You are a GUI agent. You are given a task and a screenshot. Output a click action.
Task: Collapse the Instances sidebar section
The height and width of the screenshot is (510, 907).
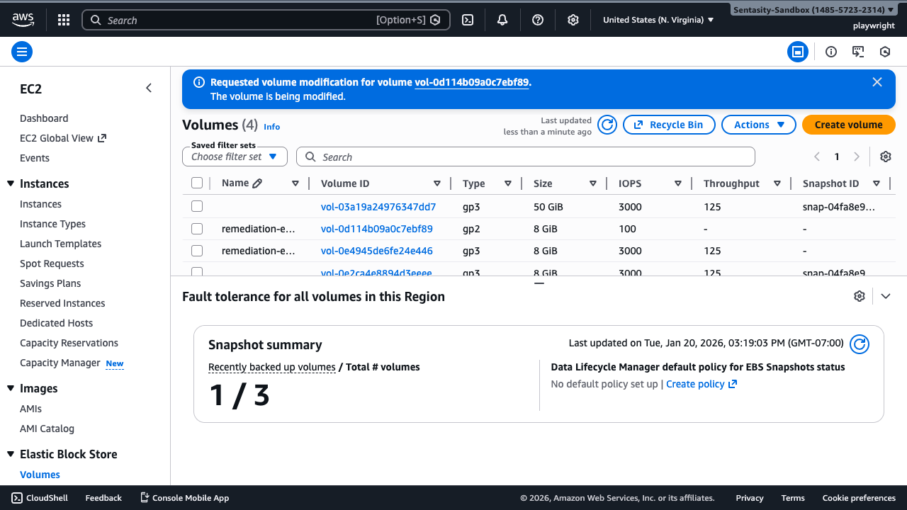(x=11, y=184)
